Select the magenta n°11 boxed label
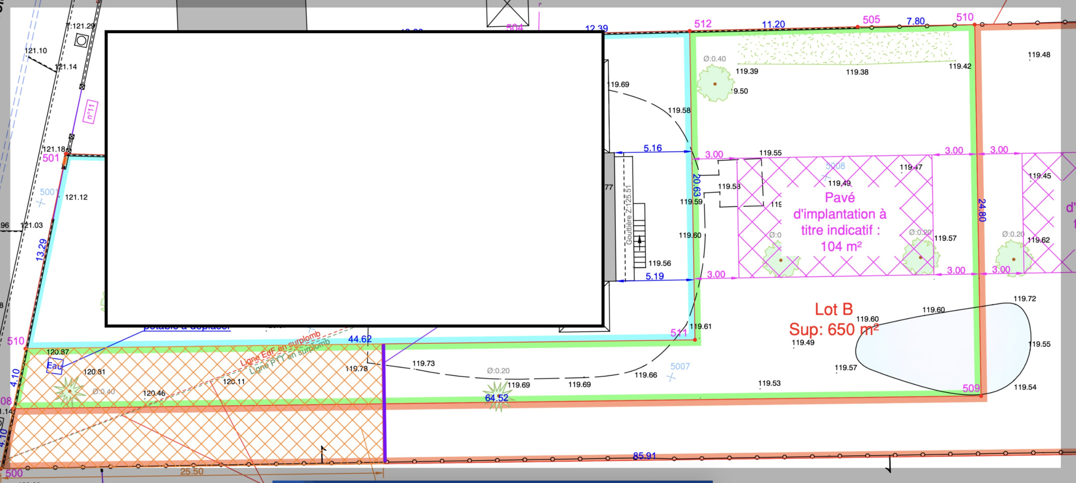 click(x=90, y=111)
